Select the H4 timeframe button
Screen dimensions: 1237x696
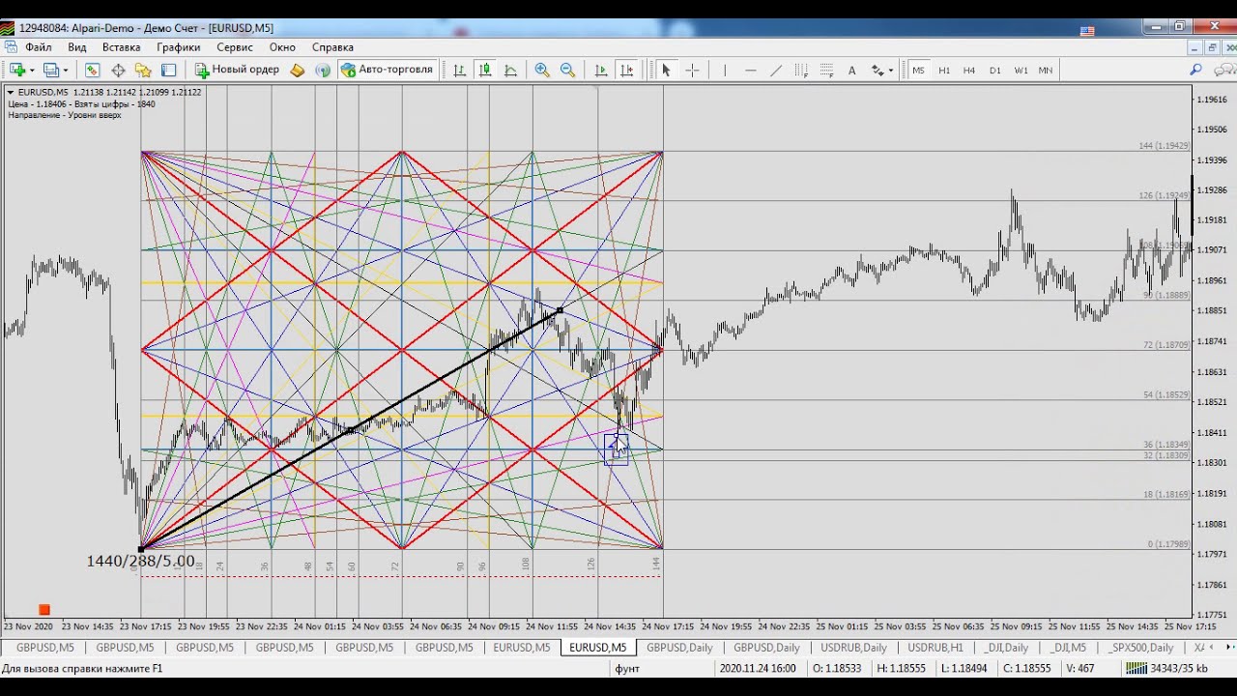[969, 70]
